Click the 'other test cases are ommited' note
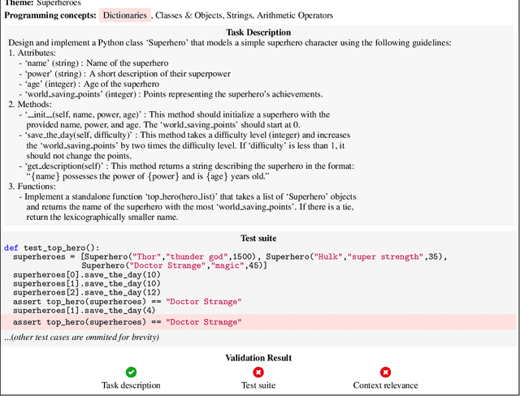Image resolution: width=520 pixels, height=396 pixels. tap(81, 338)
